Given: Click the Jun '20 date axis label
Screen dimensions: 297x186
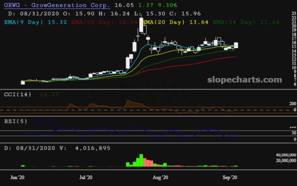Looking at the screenshot, I should point(18,177).
